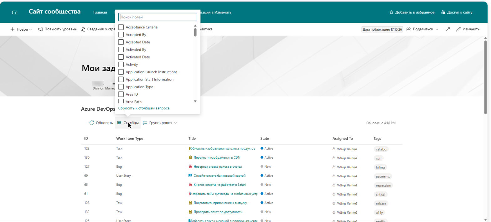This screenshot has width=491, height=222.
Task: Click the bug icon for Неверная ставка налога
Action: pyautogui.click(x=190, y=167)
